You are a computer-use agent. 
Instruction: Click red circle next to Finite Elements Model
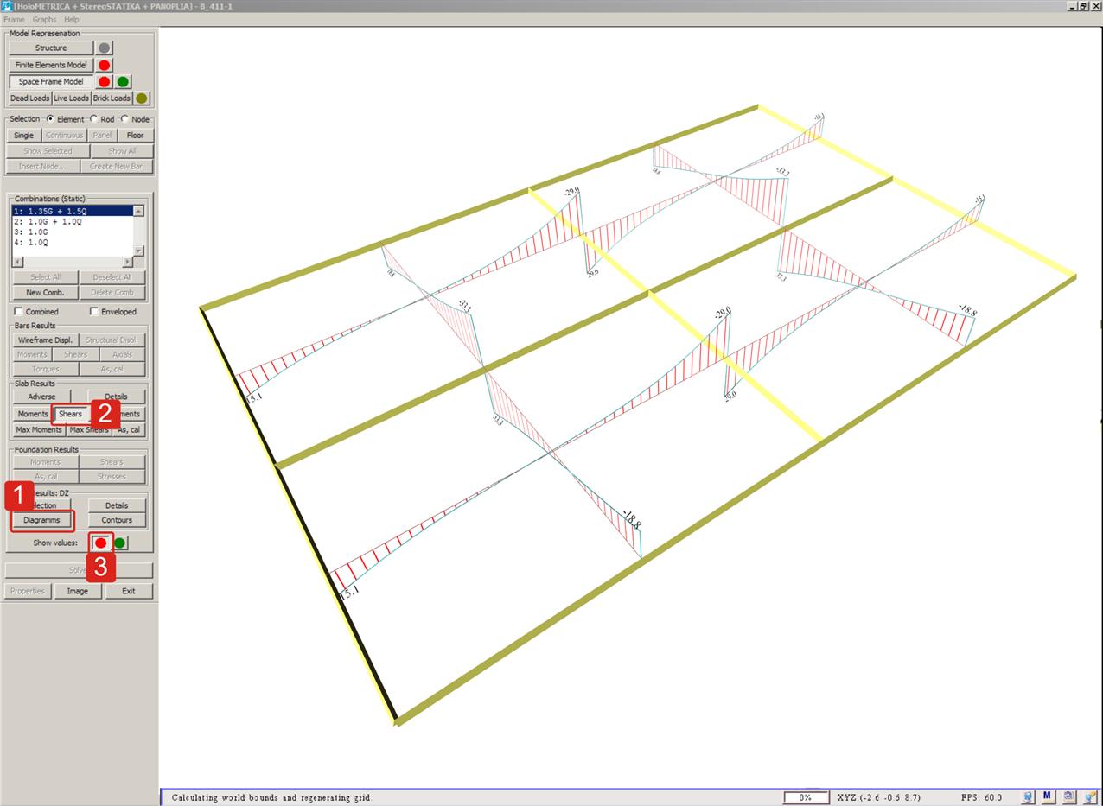[x=105, y=65]
